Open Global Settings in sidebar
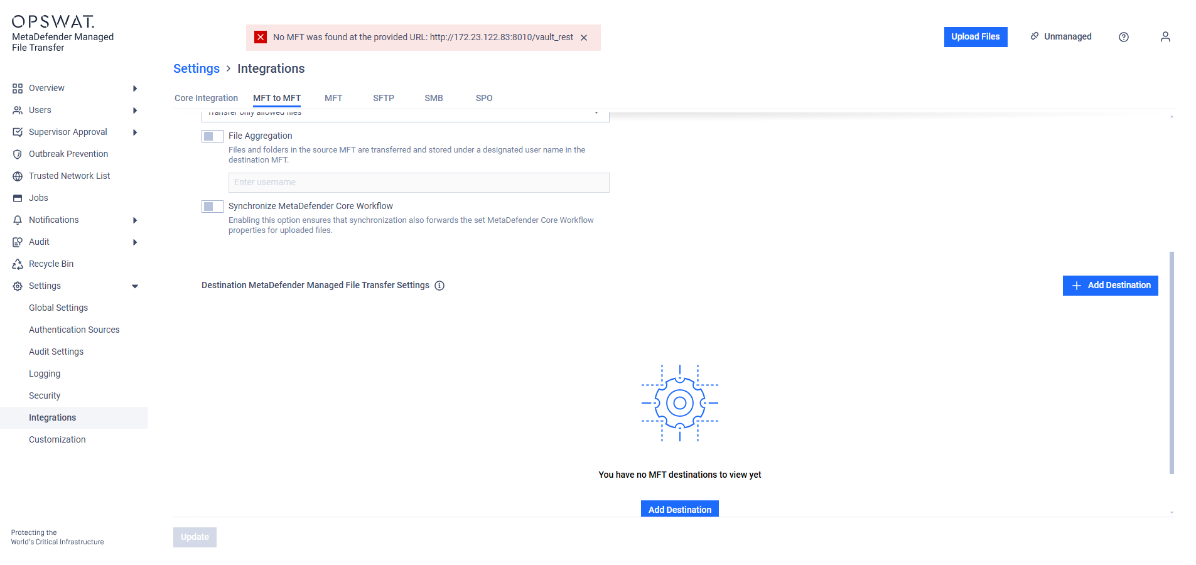This screenshot has height=565, width=1196. tap(58, 308)
